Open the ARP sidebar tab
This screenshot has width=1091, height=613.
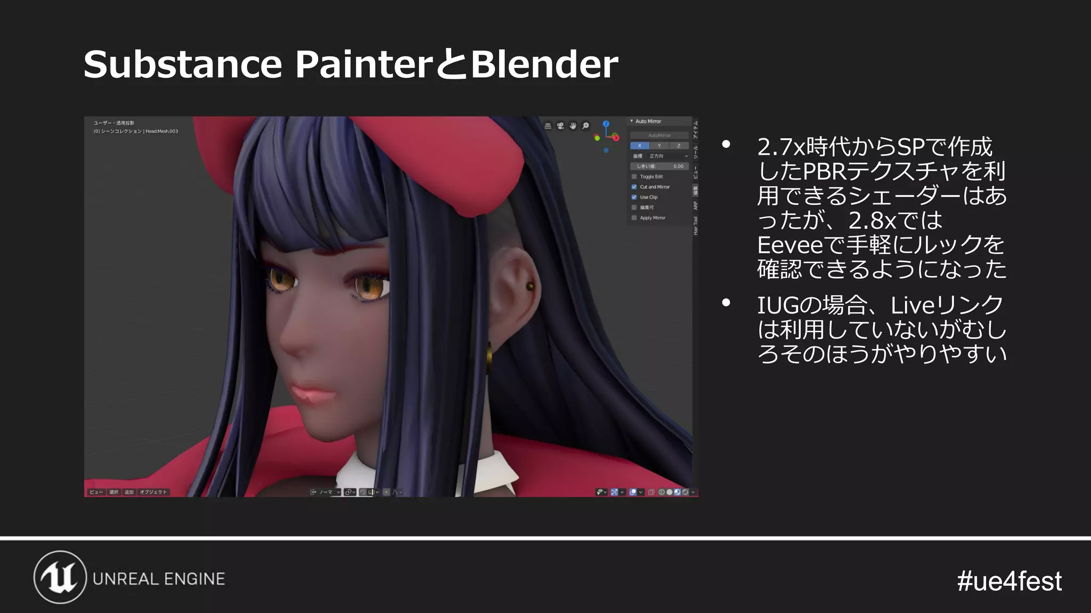[695, 205]
